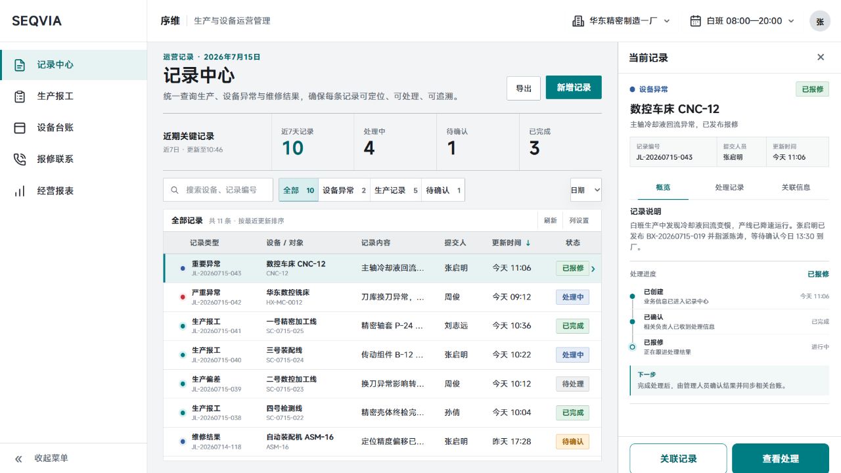
Task: Click the sort arrow next to 更新时间
Action: coord(528,243)
